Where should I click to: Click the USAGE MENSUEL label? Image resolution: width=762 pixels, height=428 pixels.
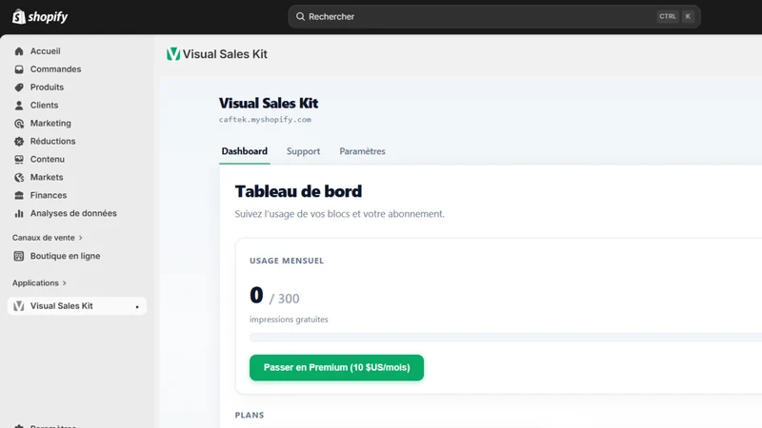tap(287, 261)
